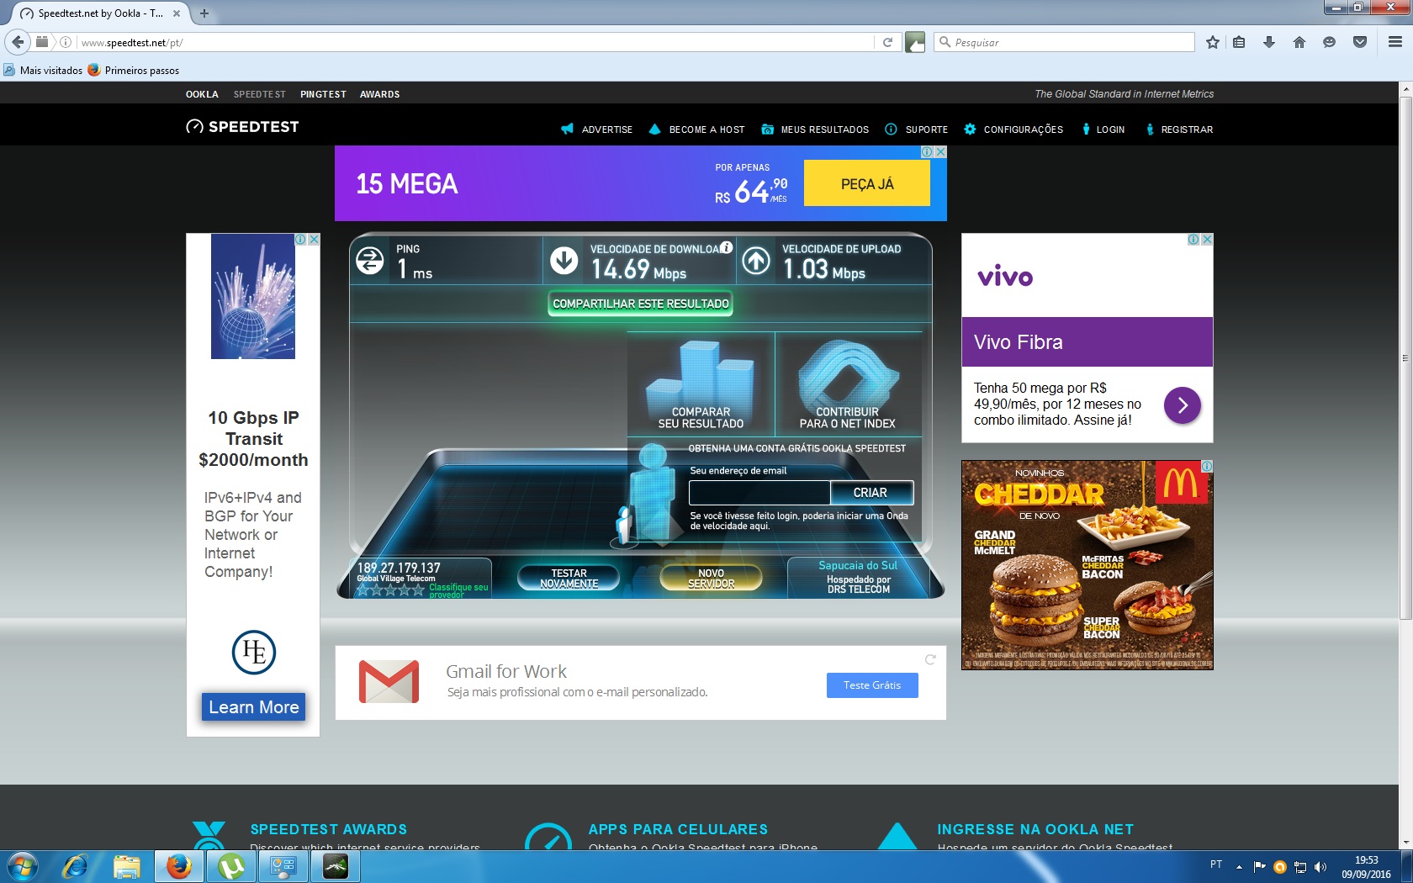The image size is (1413, 883).
Task: Click the upload speed arrow icon
Action: pyautogui.click(x=756, y=261)
